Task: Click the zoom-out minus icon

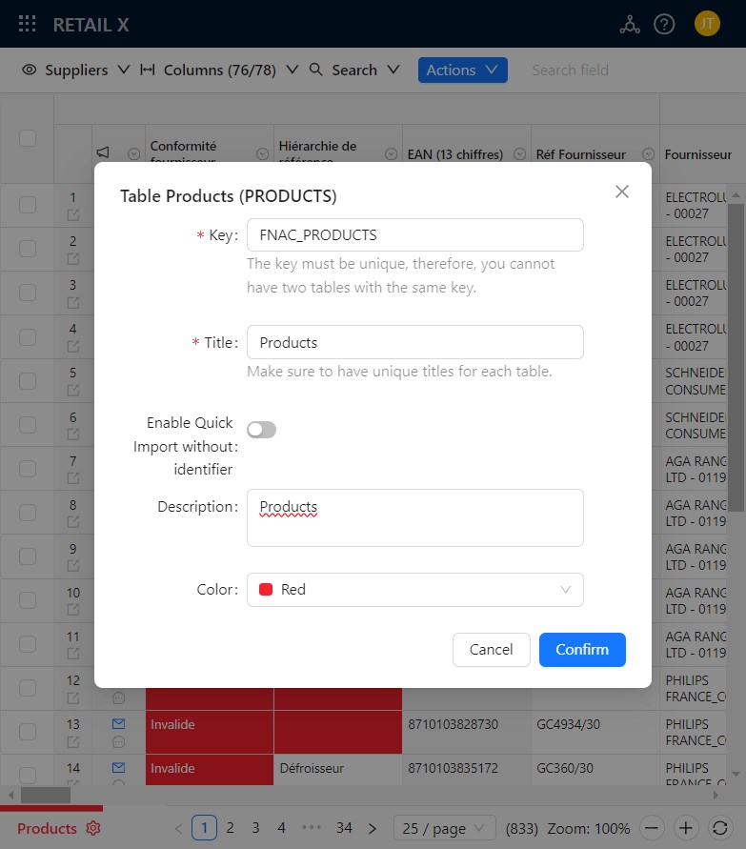Action: pos(652,828)
